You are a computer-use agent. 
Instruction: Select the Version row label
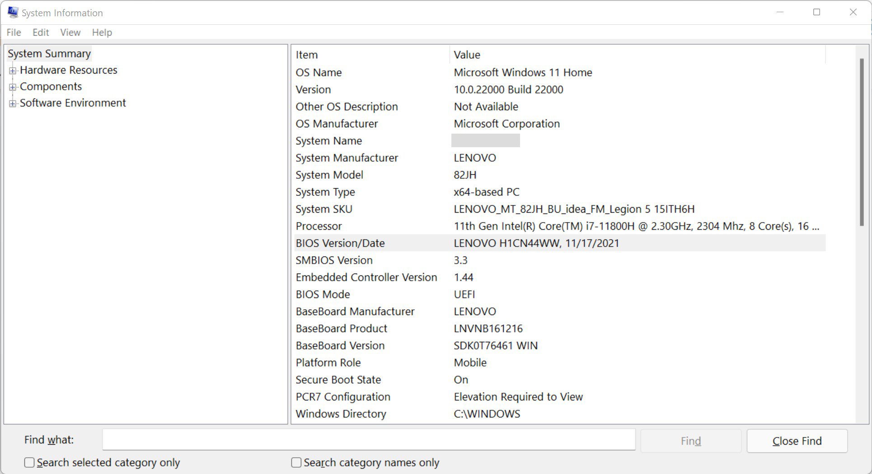(313, 89)
